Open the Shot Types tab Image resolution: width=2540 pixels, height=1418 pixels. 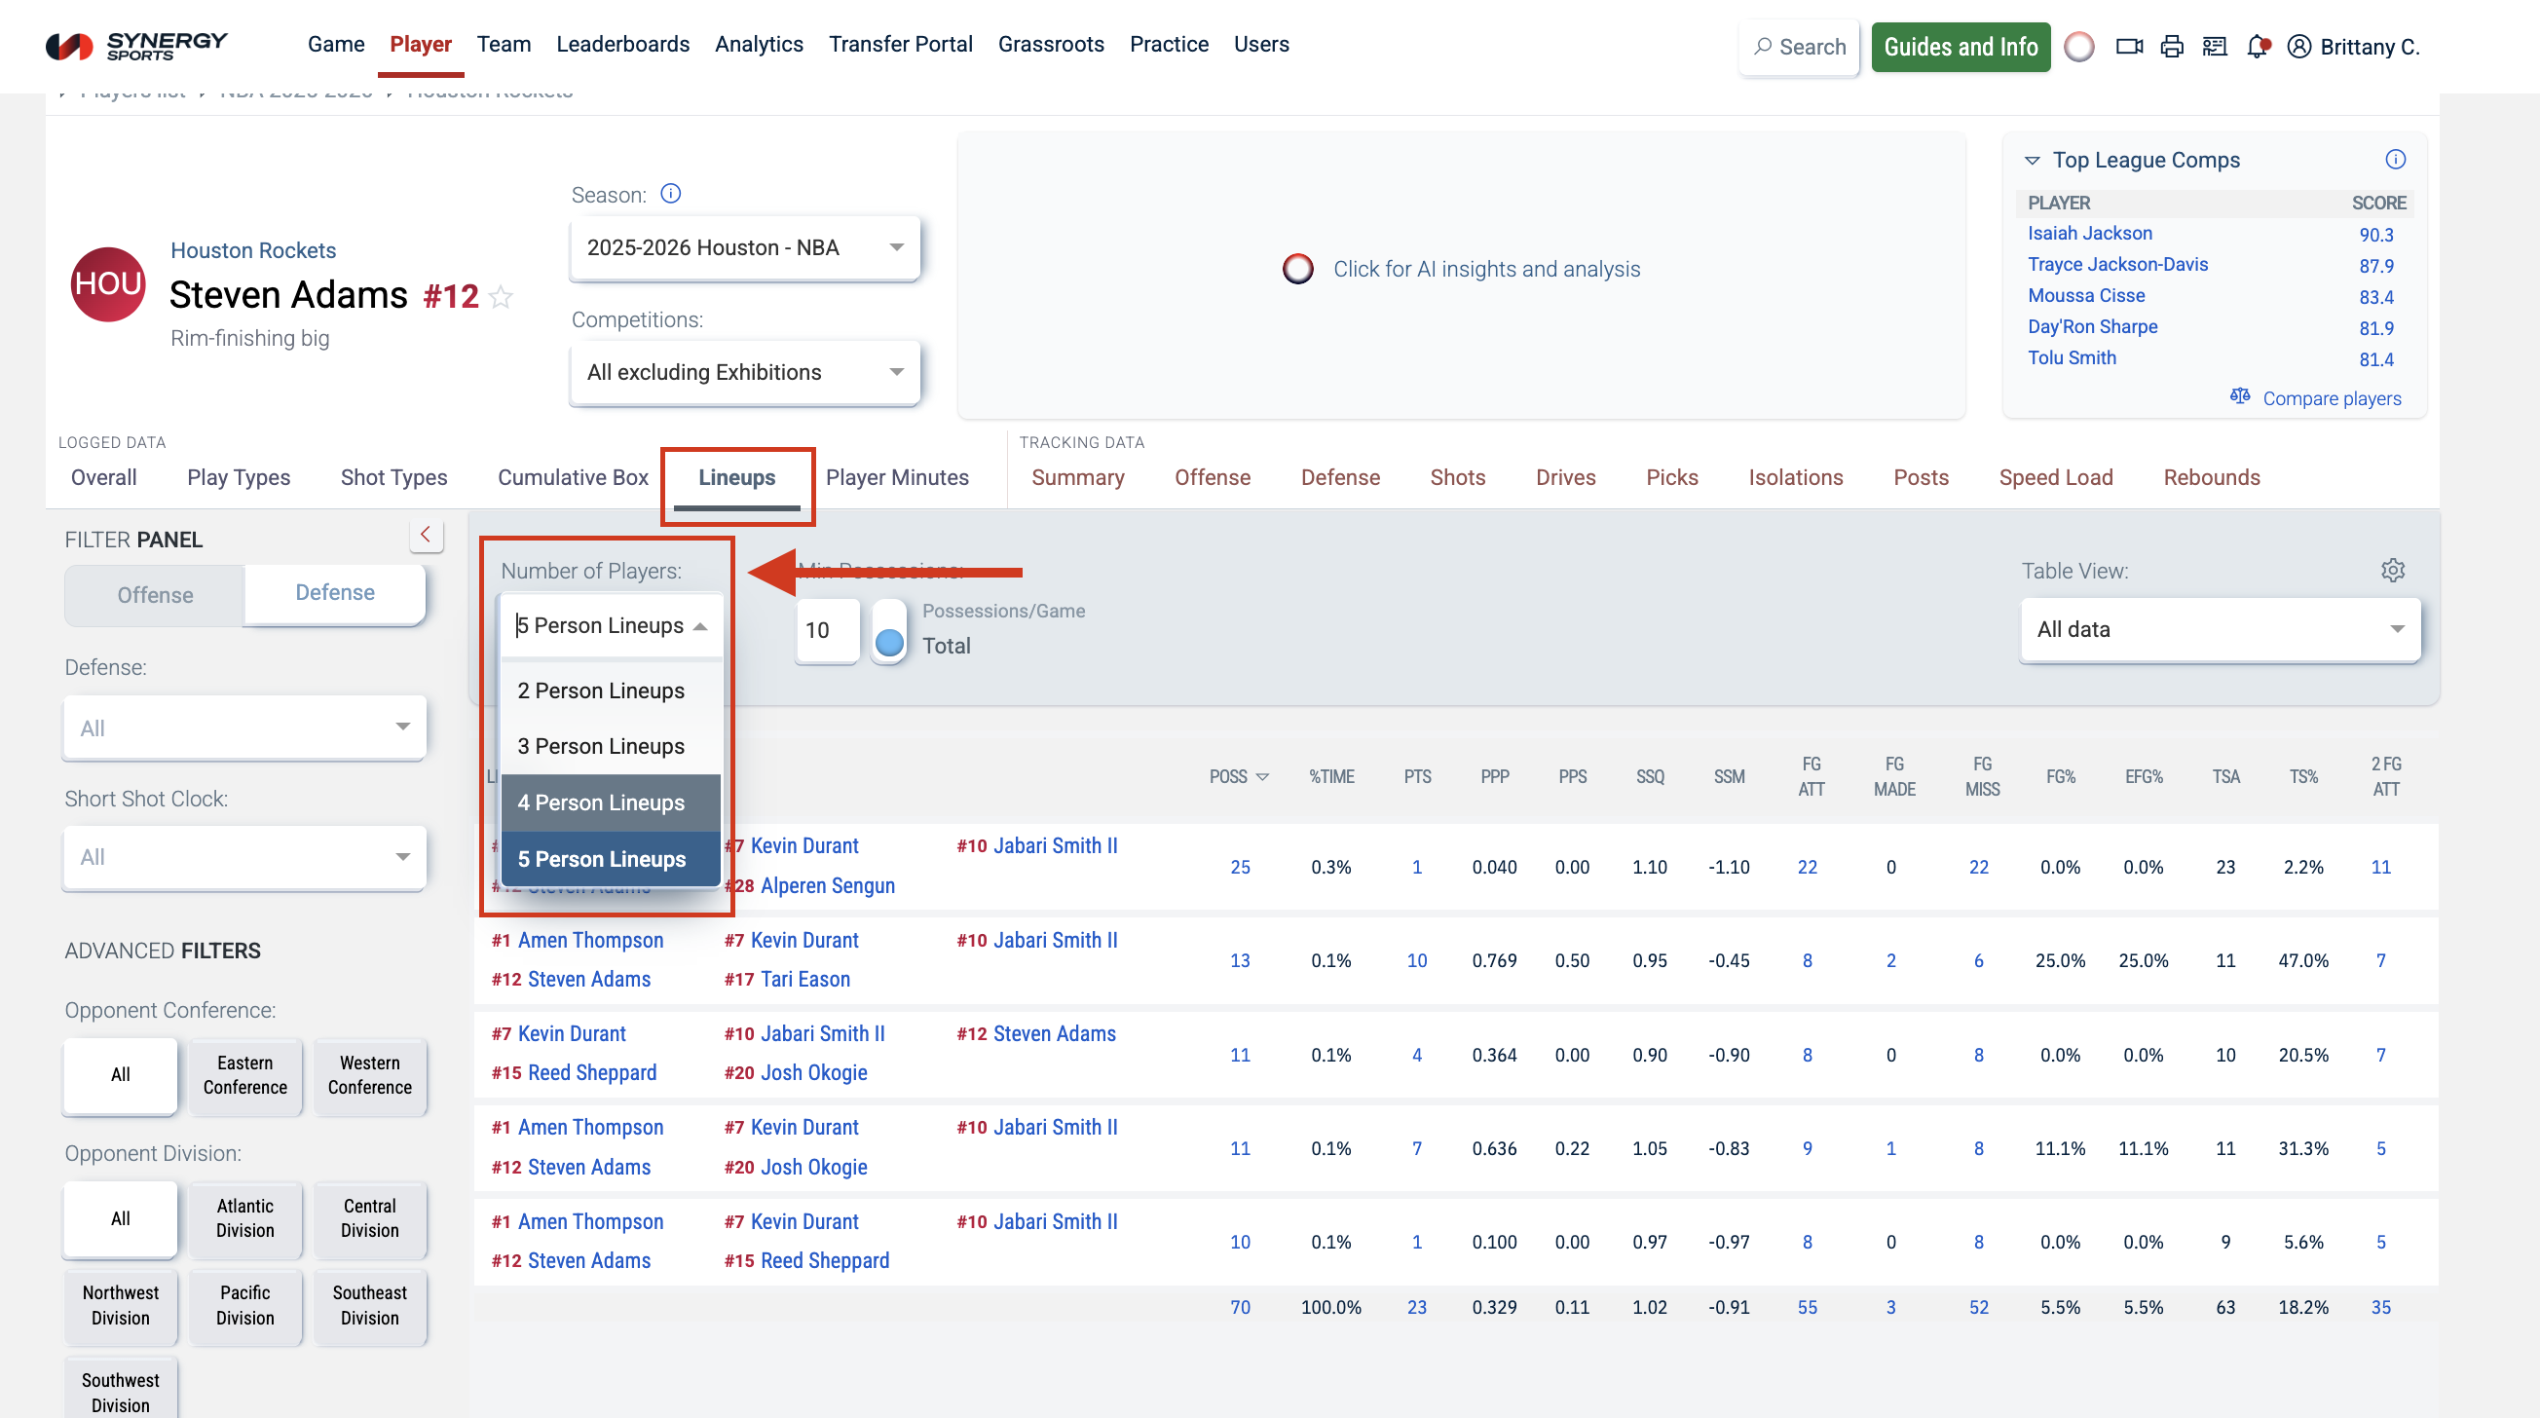pos(394,477)
